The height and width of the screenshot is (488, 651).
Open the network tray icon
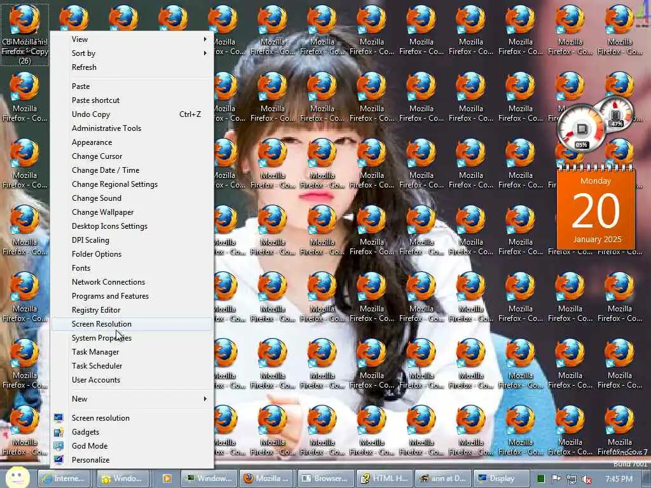click(x=572, y=479)
